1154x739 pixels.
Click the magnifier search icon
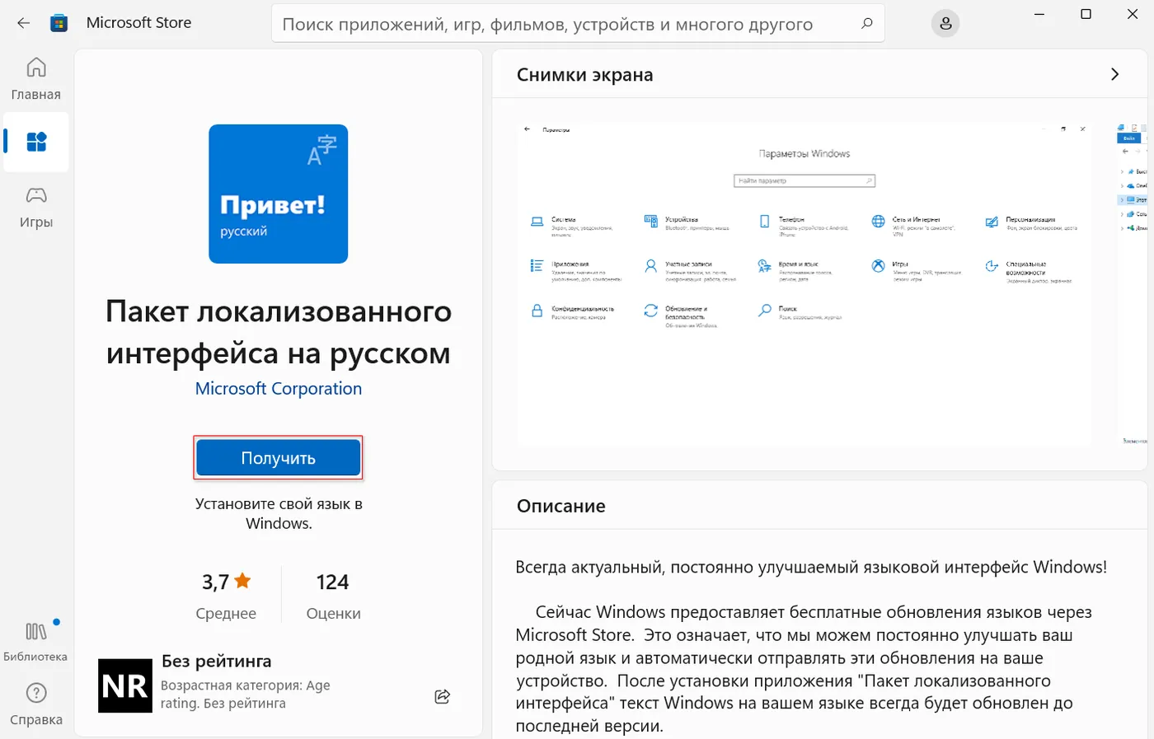pyautogui.click(x=866, y=24)
